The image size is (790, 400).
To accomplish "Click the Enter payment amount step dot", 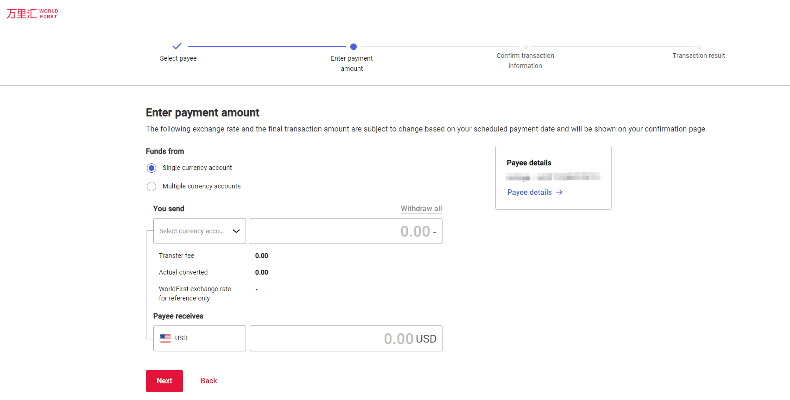I will [354, 47].
